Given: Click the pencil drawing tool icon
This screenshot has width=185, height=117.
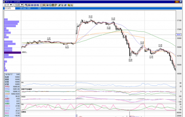Looking at the screenshot, I should 60,5.
